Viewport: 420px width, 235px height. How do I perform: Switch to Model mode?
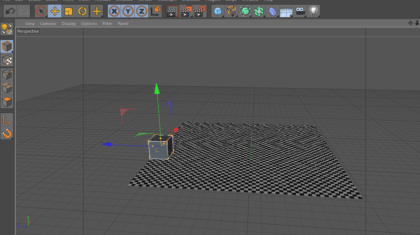[7, 47]
